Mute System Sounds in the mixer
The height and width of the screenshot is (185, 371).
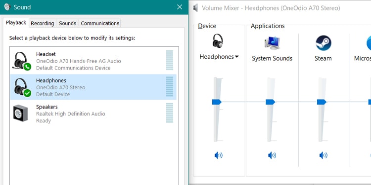[272, 155]
